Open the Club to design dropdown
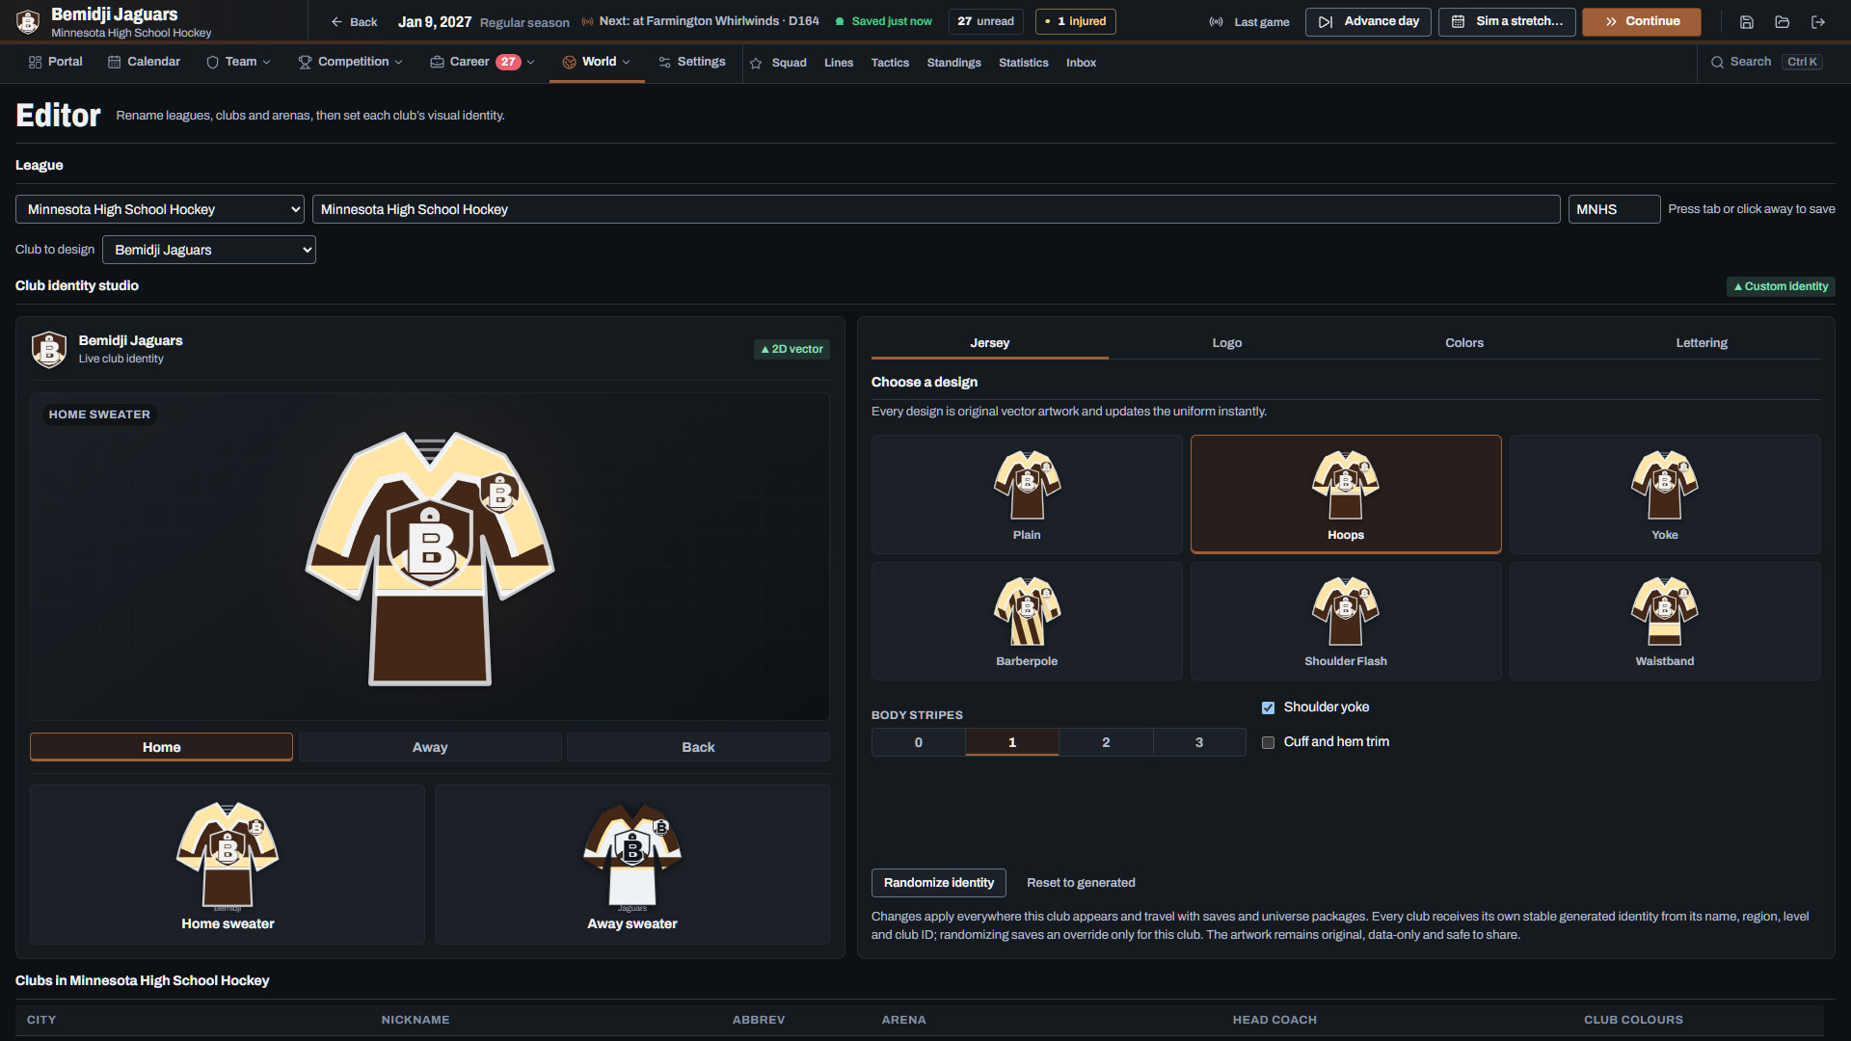This screenshot has height=1041, width=1851. tap(209, 250)
